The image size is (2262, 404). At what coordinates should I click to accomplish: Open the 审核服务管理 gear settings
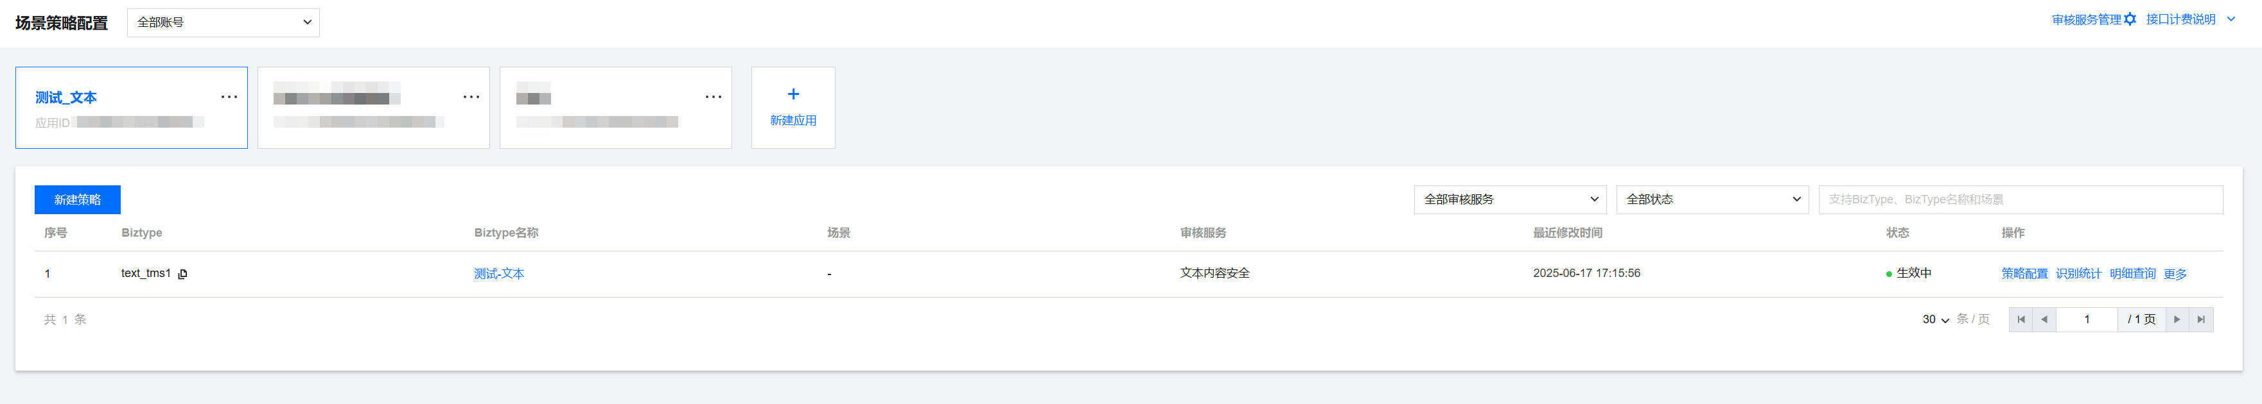(2130, 19)
